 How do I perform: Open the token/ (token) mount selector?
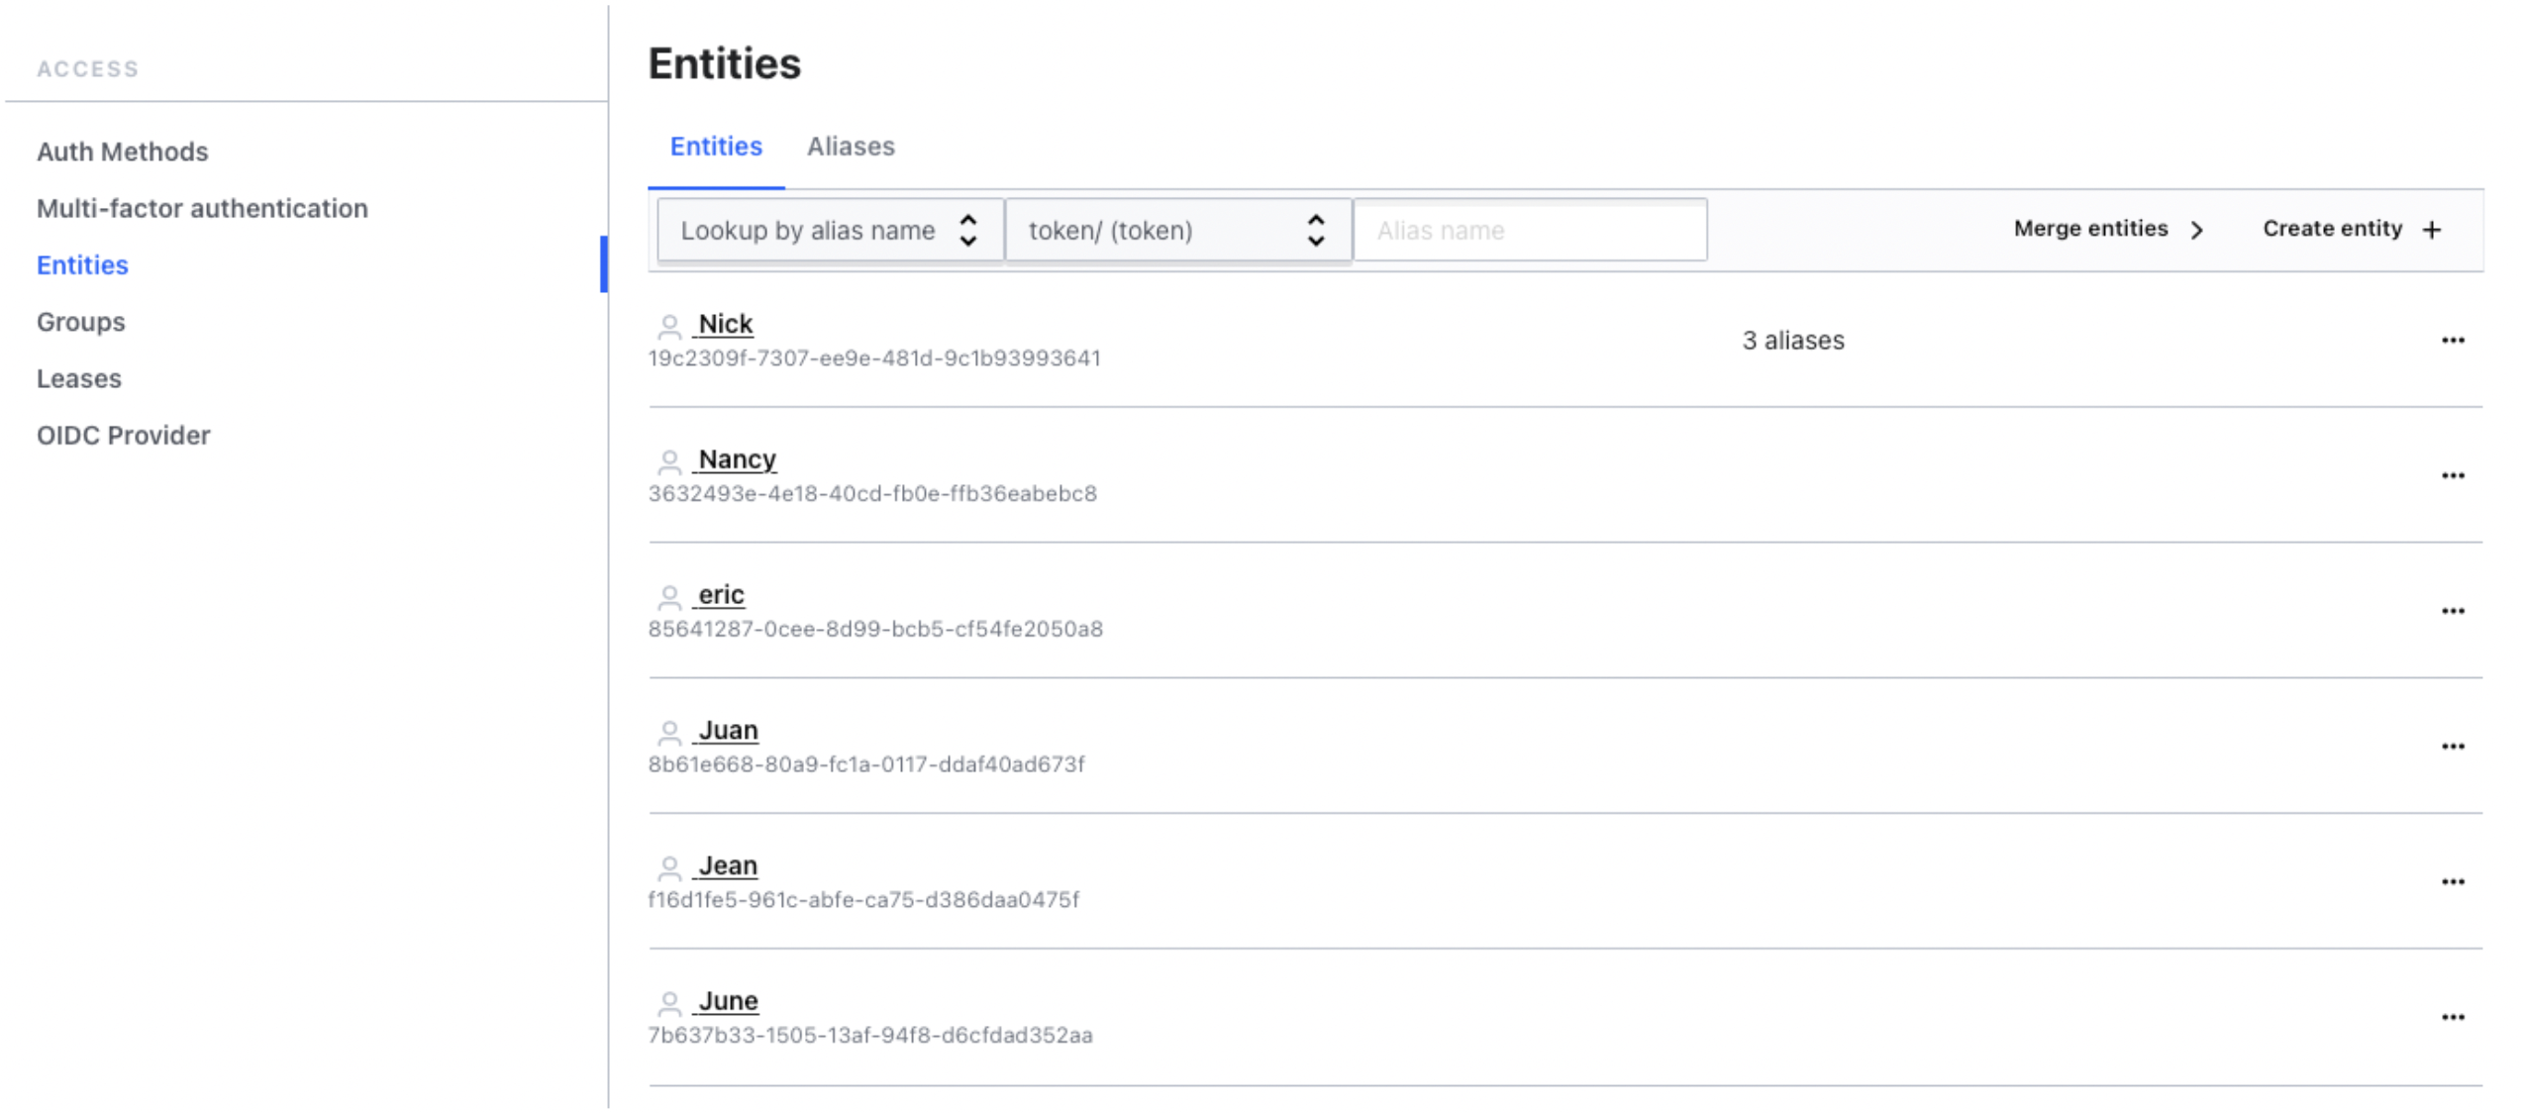pos(1176,231)
